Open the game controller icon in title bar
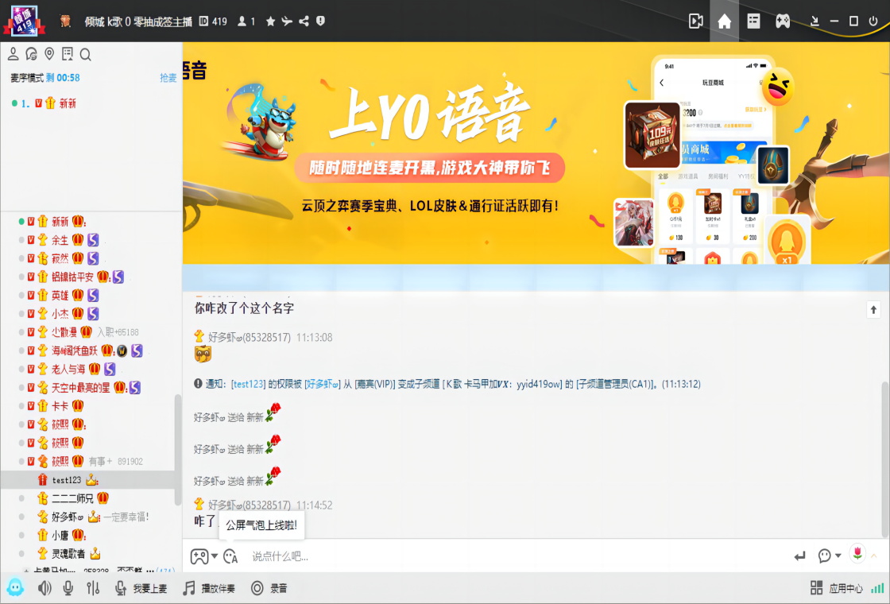890x604 pixels. pos(783,21)
